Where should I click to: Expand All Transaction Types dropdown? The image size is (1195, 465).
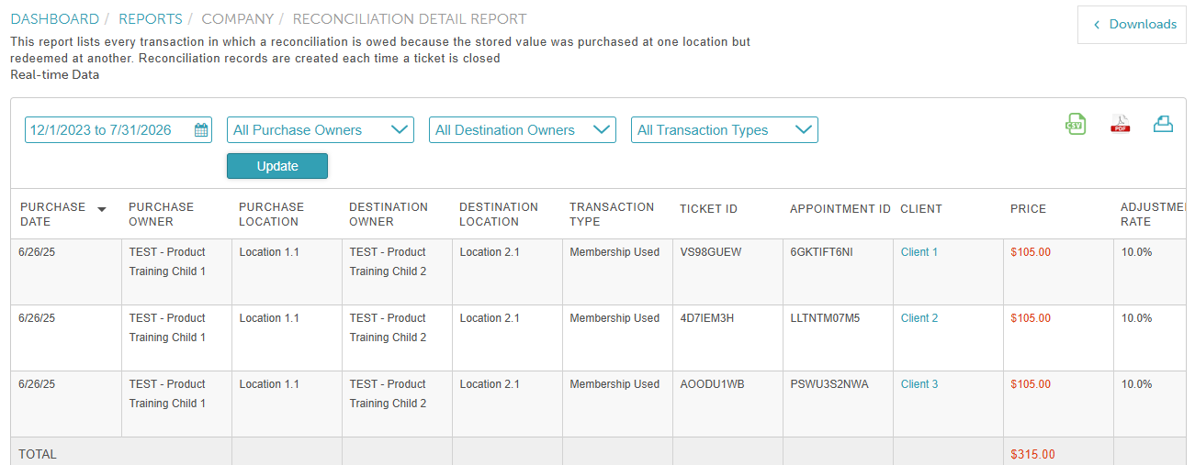coord(725,130)
